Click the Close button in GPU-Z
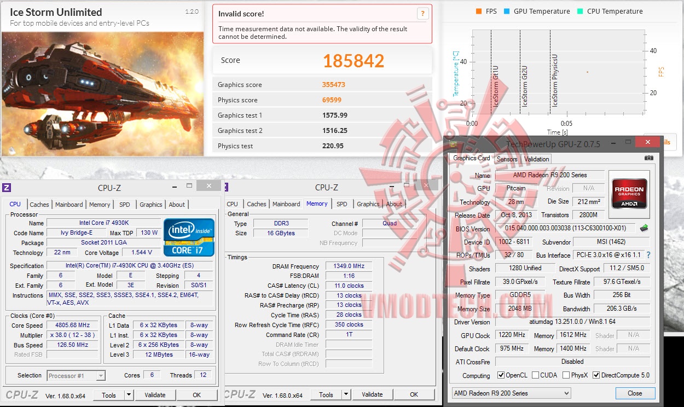Image resolution: width=684 pixels, height=407 pixels. tap(635, 393)
